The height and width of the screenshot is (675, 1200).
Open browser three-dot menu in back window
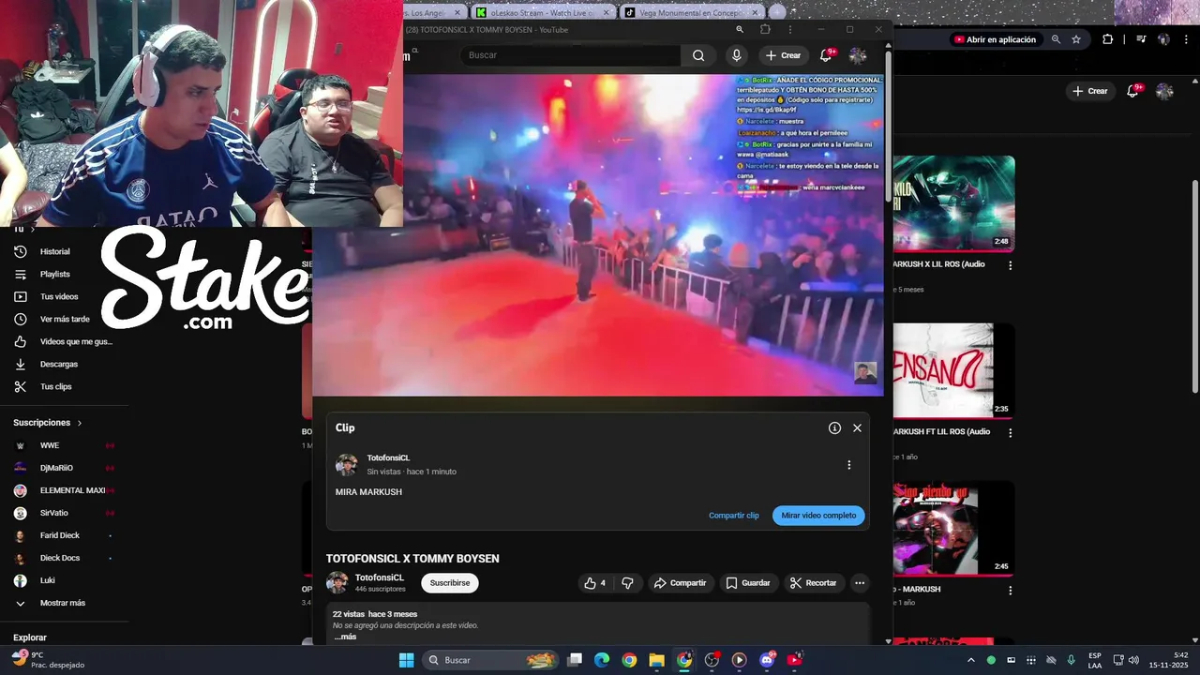click(1186, 39)
